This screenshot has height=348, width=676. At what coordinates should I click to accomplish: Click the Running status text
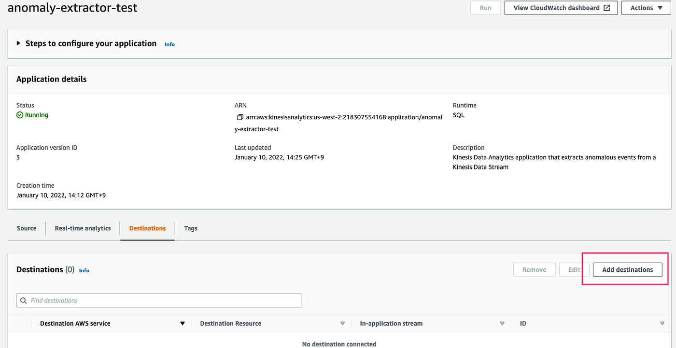pyautogui.click(x=37, y=115)
